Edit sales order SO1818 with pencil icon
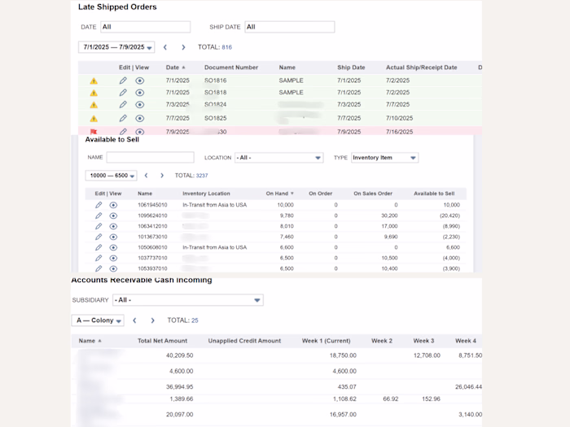Viewport: 570px width, 427px height. pyautogui.click(x=123, y=93)
